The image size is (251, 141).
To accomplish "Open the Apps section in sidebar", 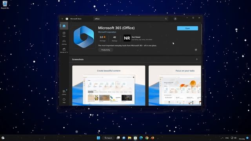I will [64, 34].
